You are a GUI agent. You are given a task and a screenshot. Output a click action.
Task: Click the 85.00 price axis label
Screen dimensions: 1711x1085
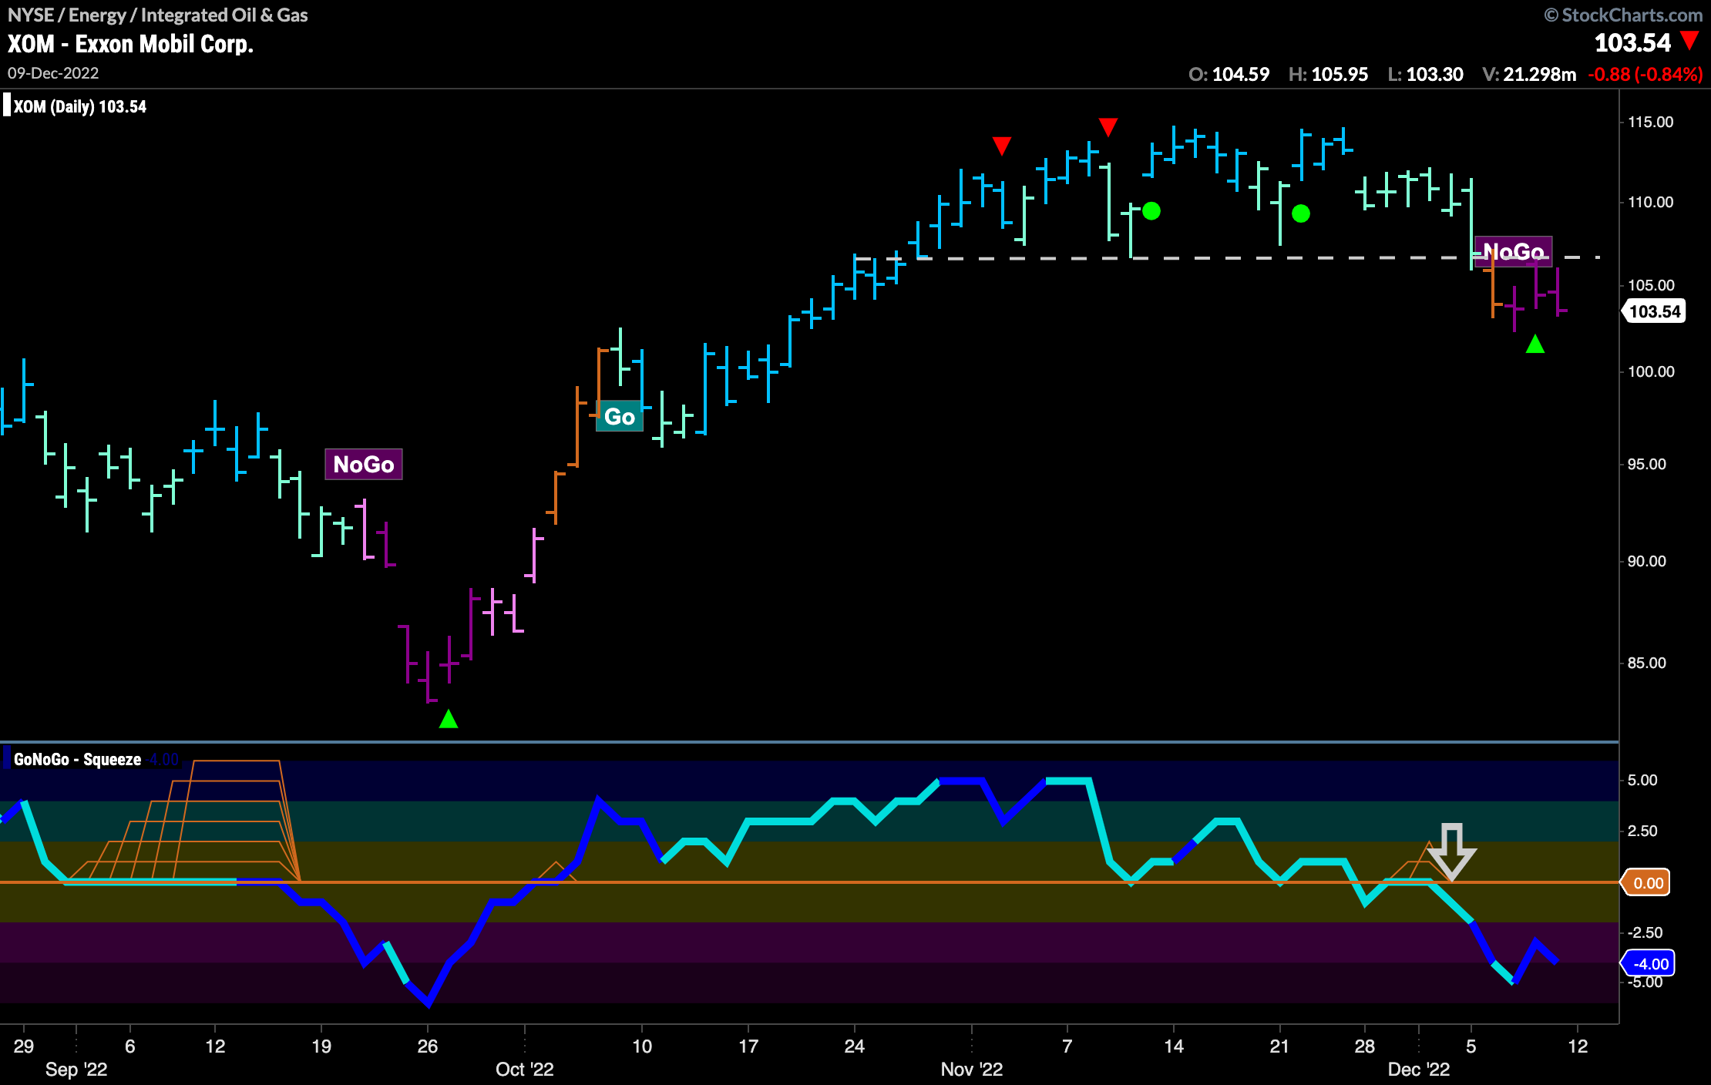pos(1646,663)
